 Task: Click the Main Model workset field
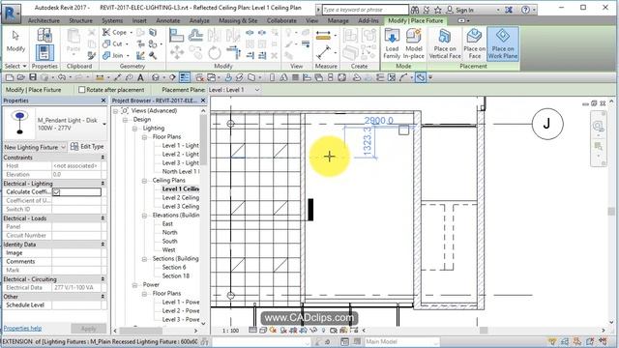pos(401,341)
